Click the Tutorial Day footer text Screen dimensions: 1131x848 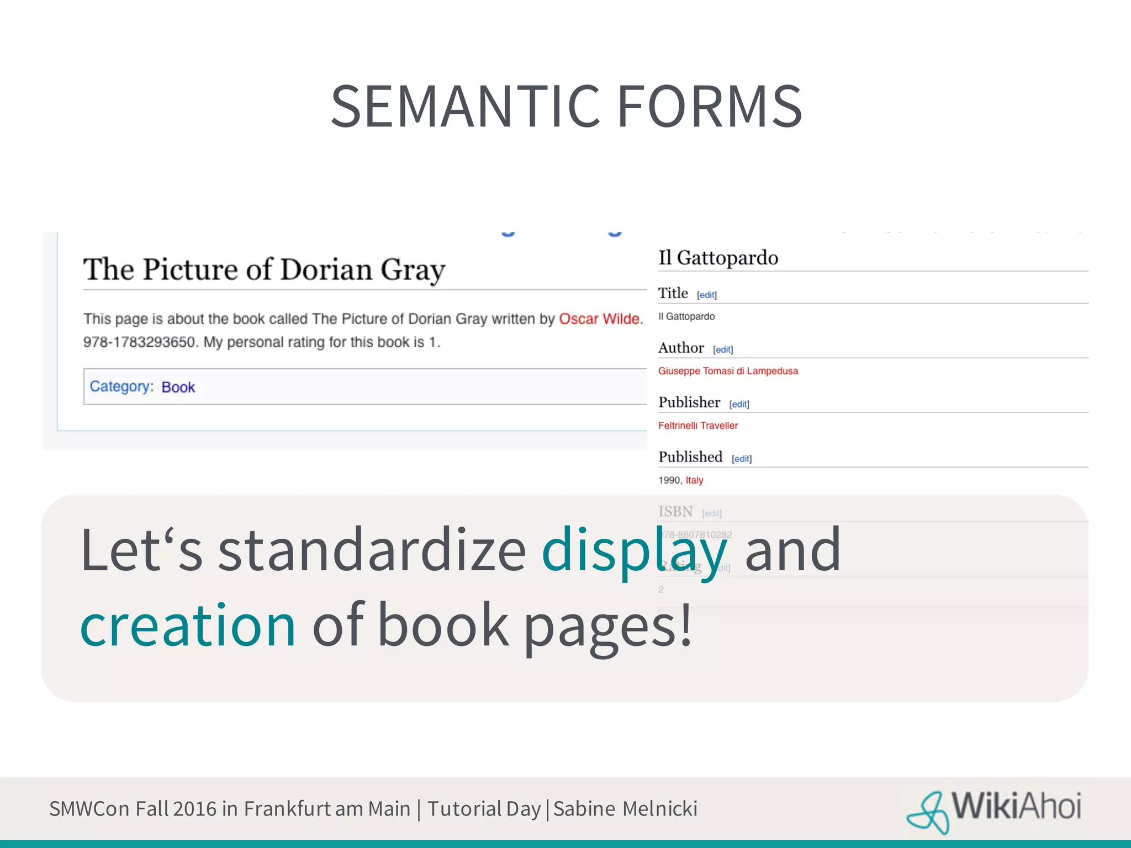[484, 809]
